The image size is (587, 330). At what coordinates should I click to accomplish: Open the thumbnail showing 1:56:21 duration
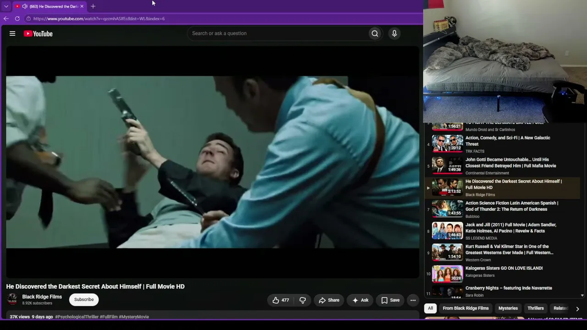(x=448, y=126)
